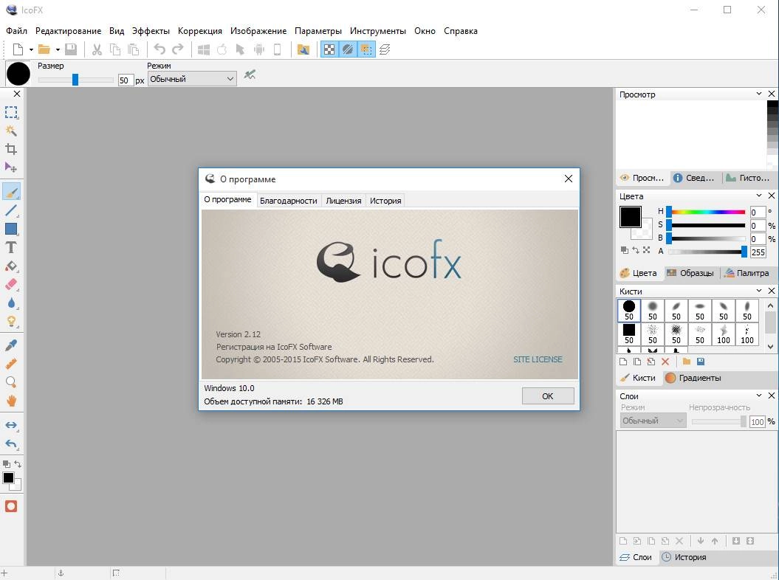Screen dimensions: 779x580
Task: Click the Windows icon image toolbar button
Action: (x=204, y=49)
